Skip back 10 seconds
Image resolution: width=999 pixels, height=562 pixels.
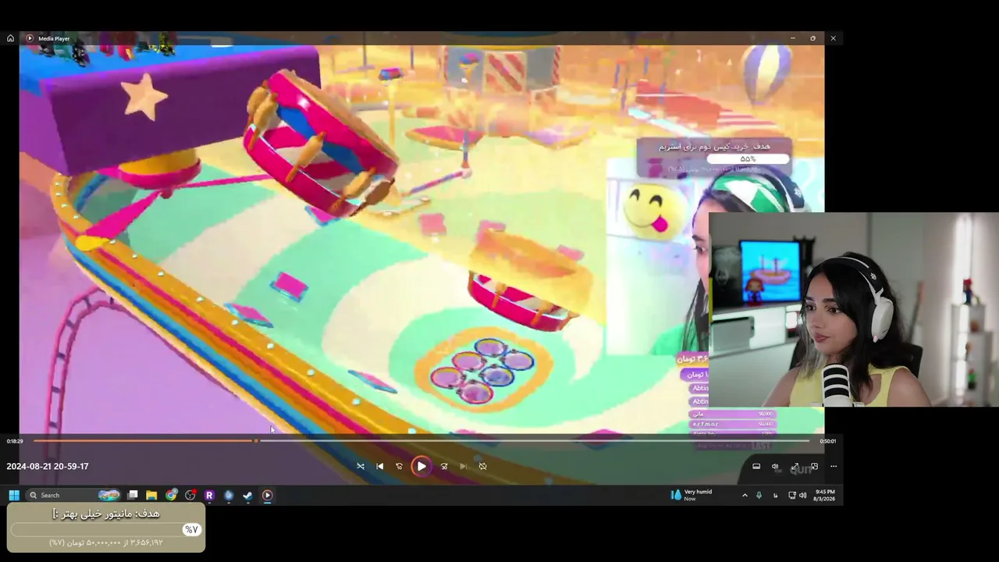tap(399, 467)
